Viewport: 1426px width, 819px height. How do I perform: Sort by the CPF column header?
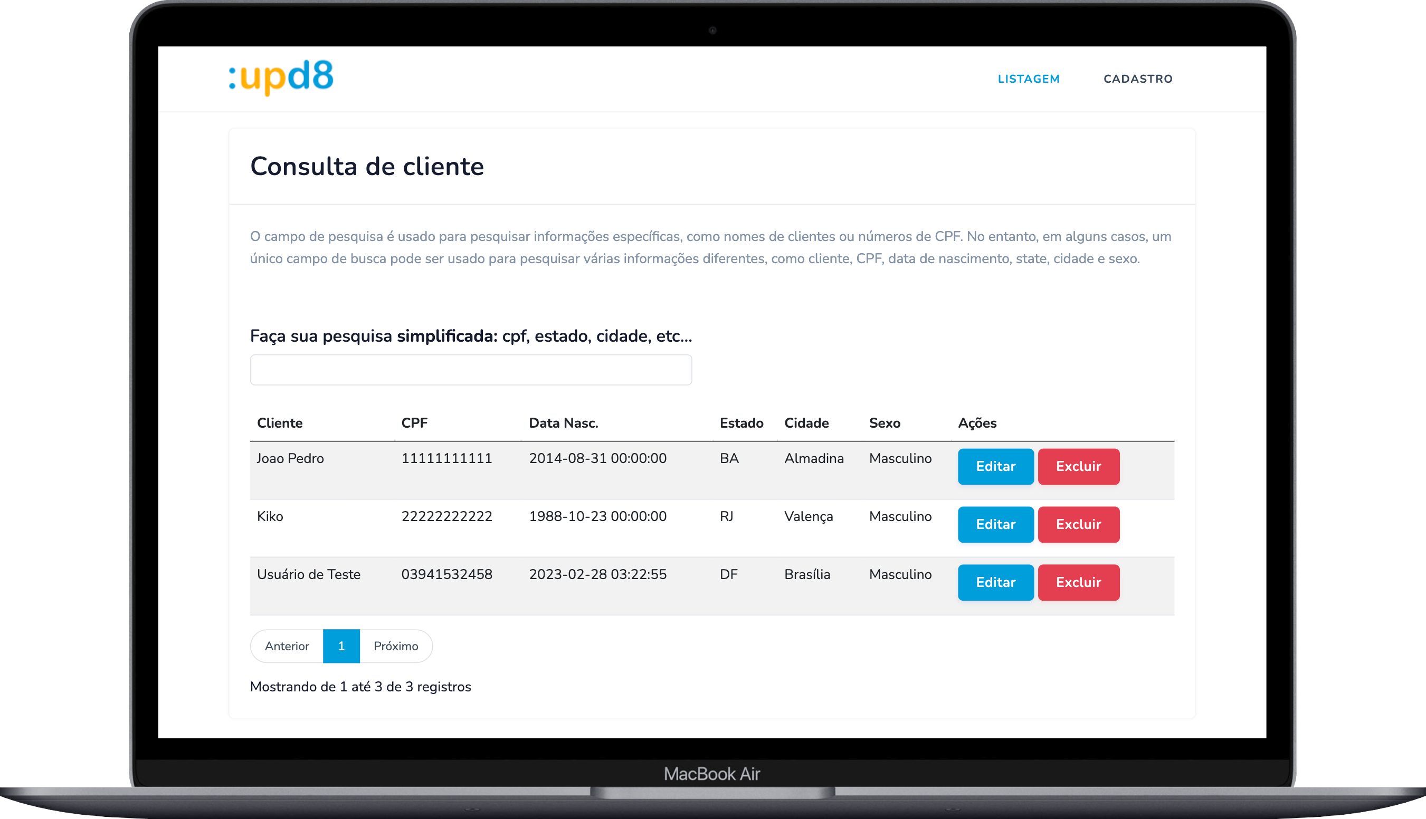click(x=414, y=423)
